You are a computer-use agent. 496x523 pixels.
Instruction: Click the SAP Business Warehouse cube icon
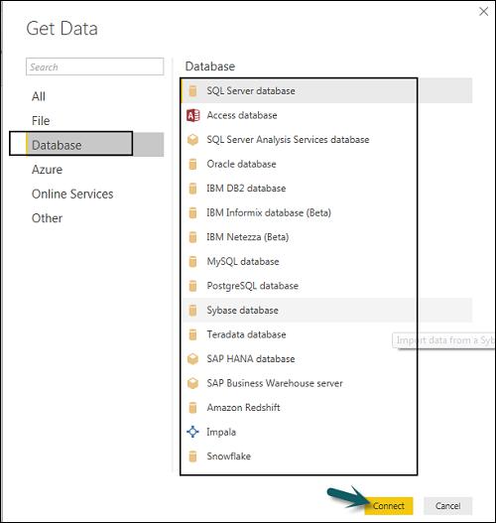[192, 383]
